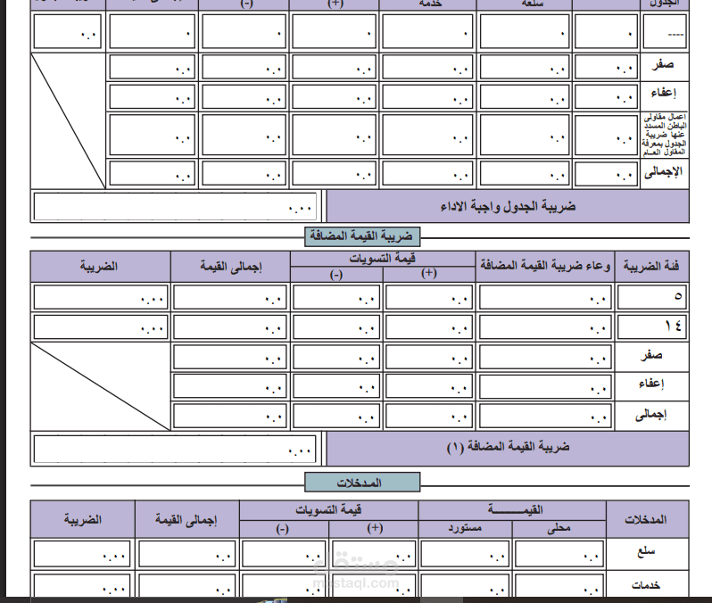Click the محلى value field in the سلع row
The image size is (712, 603).
[x=559, y=554]
